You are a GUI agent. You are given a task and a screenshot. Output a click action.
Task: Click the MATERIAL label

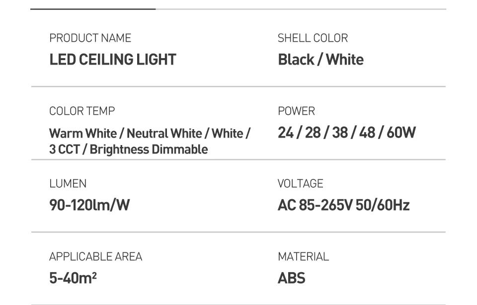point(303,257)
